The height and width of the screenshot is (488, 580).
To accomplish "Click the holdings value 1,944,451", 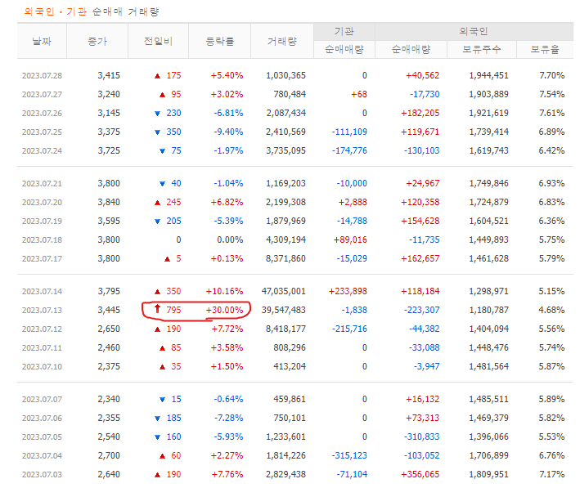I will click(x=488, y=75).
